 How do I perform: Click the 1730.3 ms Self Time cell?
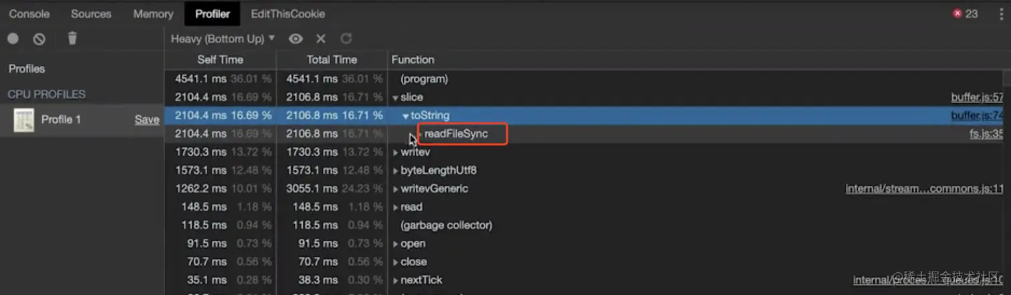[x=220, y=152]
